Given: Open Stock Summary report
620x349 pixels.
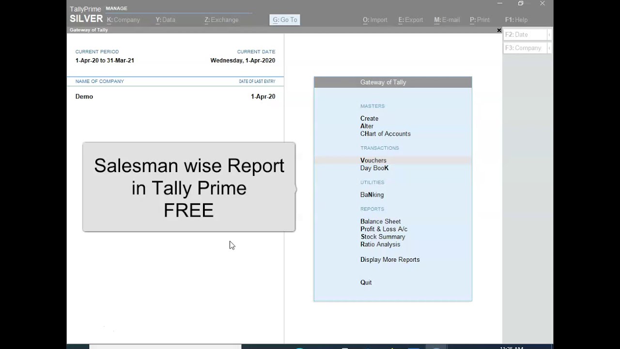Looking at the screenshot, I should 383,237.
